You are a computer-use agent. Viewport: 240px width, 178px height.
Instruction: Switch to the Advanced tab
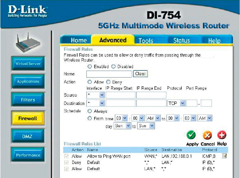click(x=113, y=40)
